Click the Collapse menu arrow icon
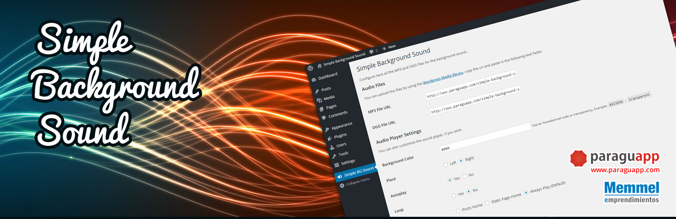Viewport: 676px width, 219px height. 342,186
